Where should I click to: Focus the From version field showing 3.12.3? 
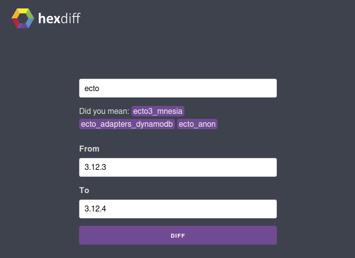point(177,167)
